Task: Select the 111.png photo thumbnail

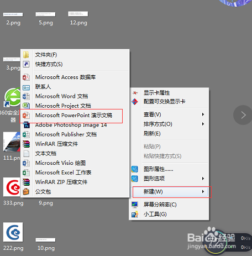Action: point(12,142)
